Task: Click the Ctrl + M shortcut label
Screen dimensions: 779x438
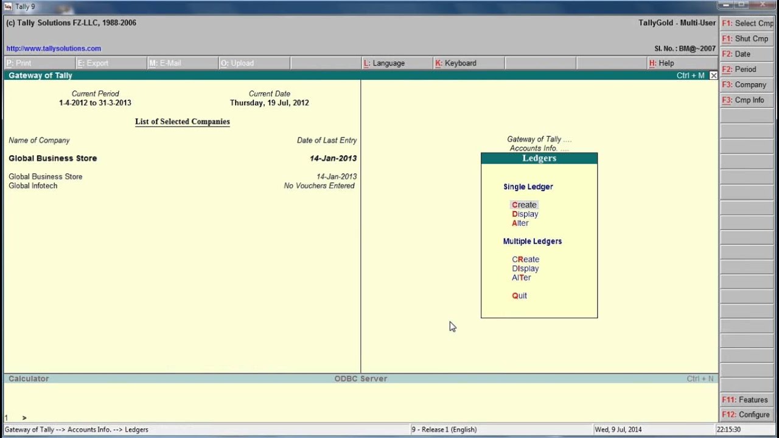Action: (691, 75)
